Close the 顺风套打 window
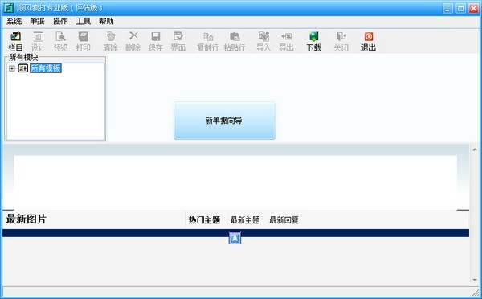The width and height of the screenshot is (482, 299). (x=473, y=8)
